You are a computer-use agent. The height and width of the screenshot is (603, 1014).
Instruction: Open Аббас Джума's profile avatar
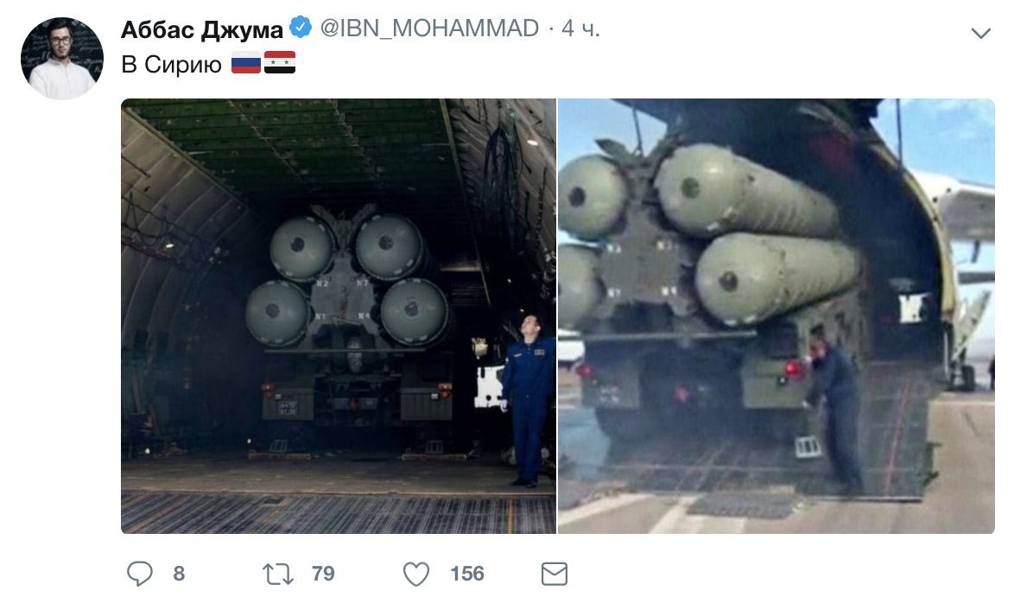coord(62,58)
